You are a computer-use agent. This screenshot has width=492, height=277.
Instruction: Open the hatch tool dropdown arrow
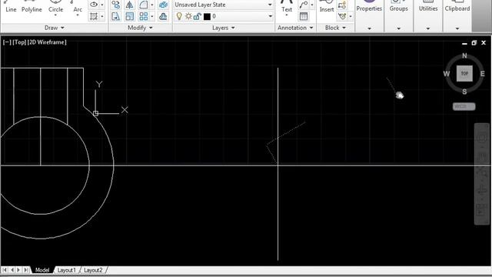(x=102, y=16)
